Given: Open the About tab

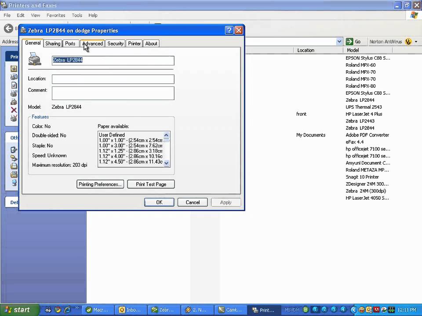Looking at the screenshot, I should [151, 43].
